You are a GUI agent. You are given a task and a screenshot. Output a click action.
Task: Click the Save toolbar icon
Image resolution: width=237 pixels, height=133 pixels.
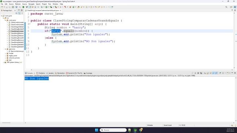coord(7,7)
